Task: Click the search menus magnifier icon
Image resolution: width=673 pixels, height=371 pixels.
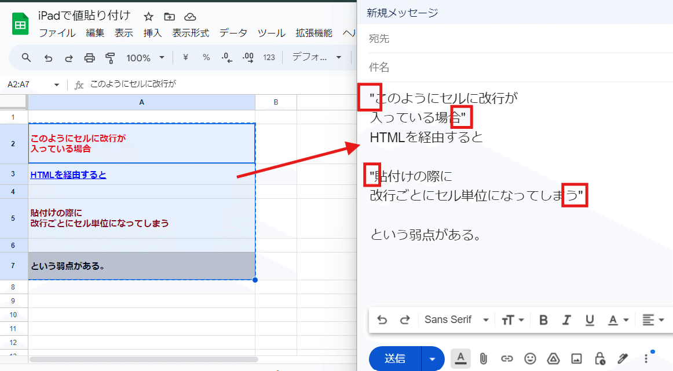Action: (26, 57)
